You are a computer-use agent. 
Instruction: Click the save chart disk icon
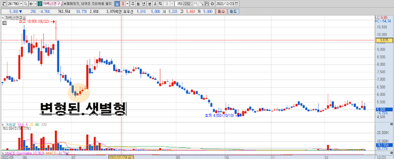coord(207,4)
